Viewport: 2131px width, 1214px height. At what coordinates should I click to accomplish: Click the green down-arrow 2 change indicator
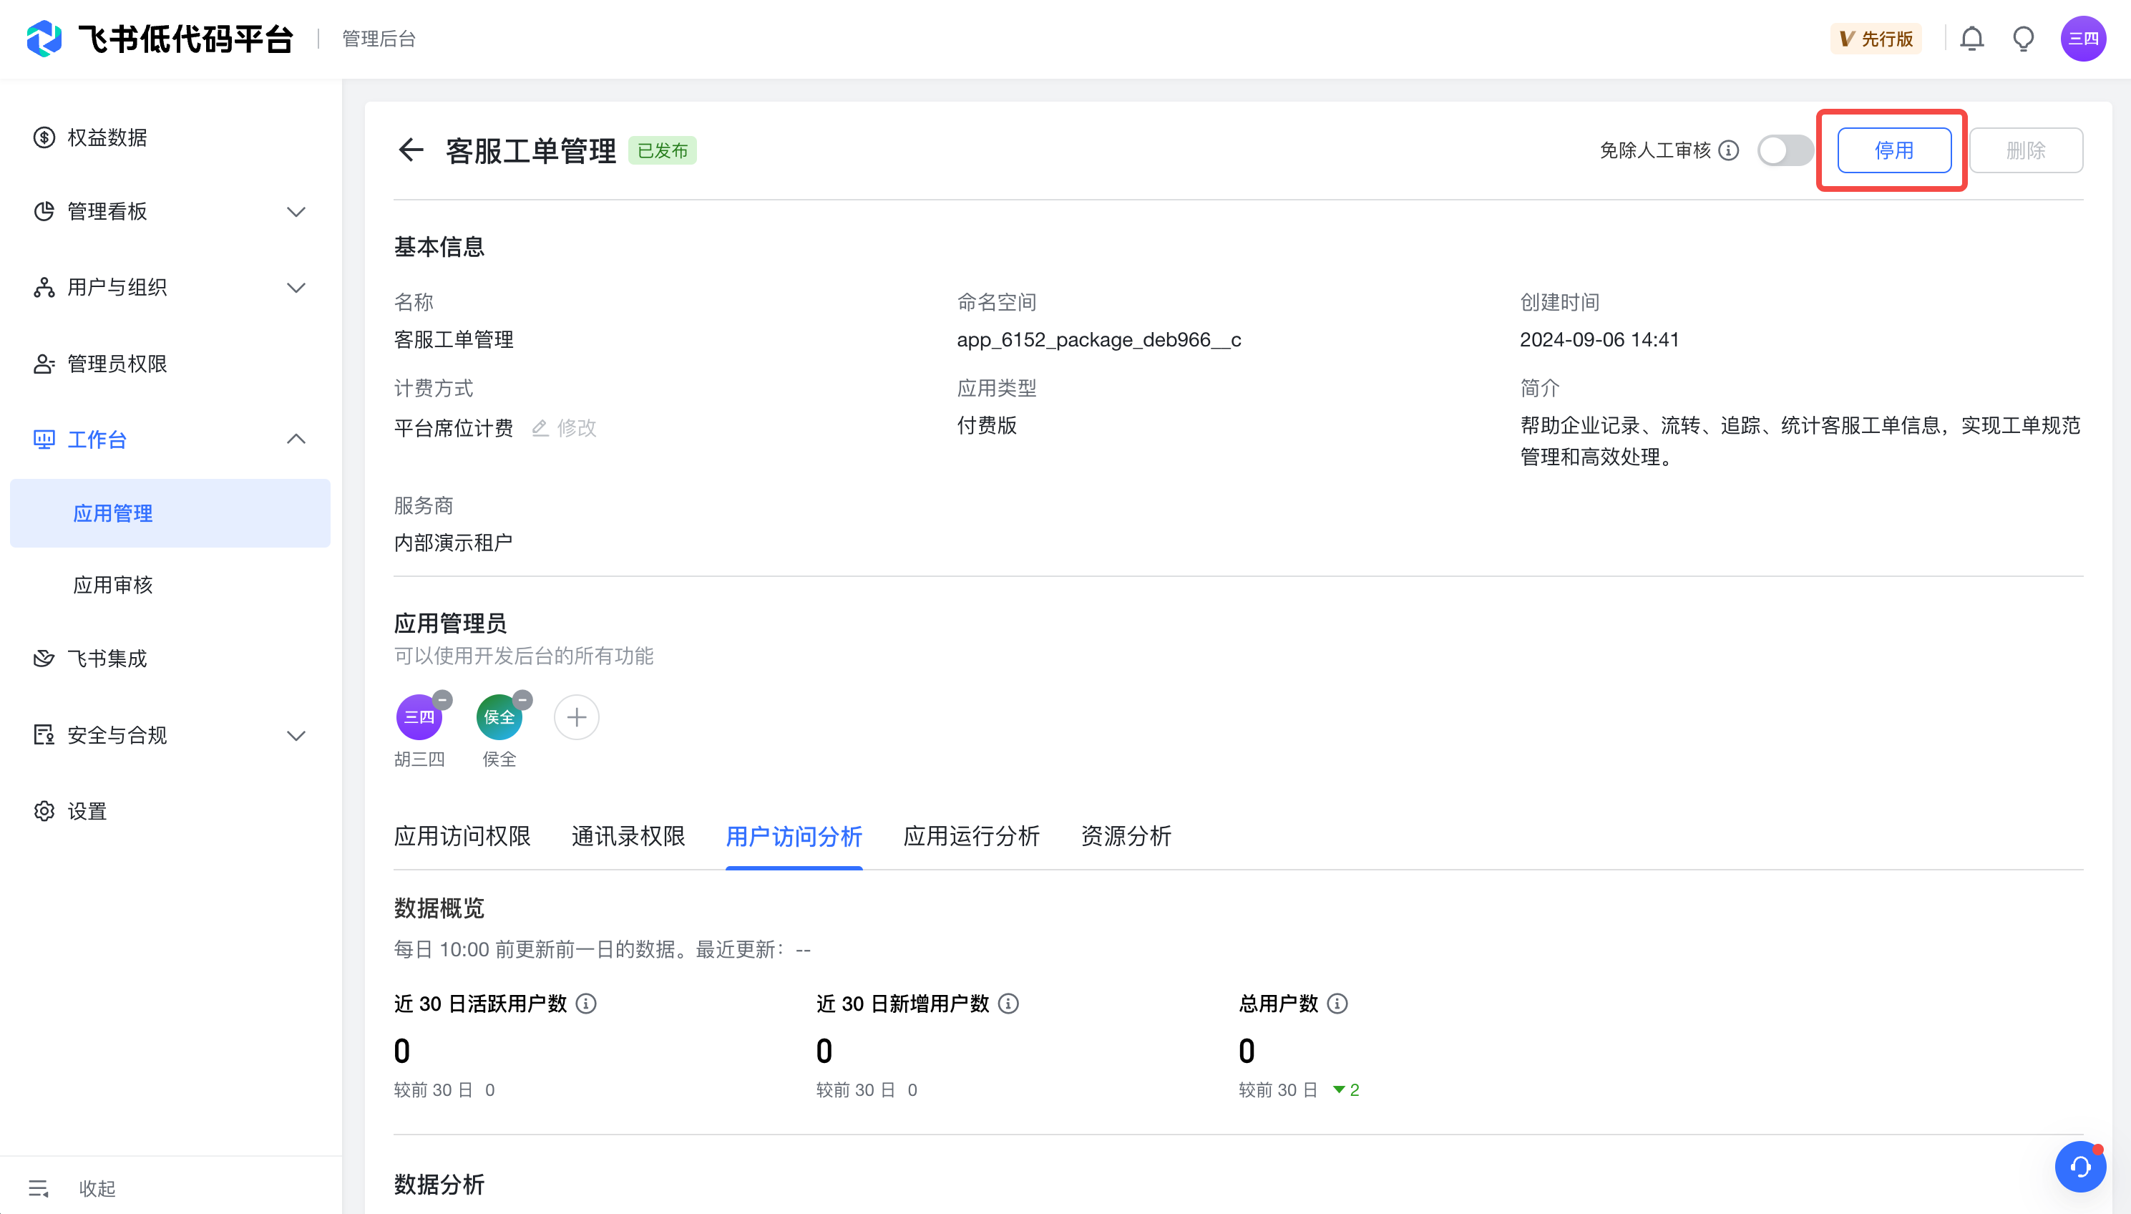1346,1089
